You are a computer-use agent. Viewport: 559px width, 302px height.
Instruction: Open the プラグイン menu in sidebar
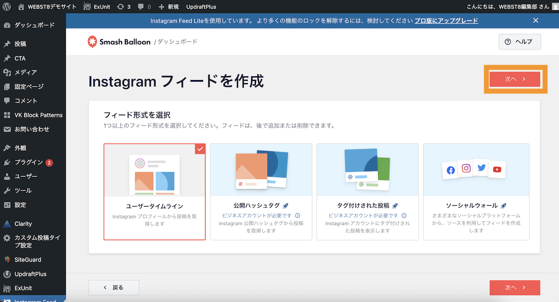(28, 162)
